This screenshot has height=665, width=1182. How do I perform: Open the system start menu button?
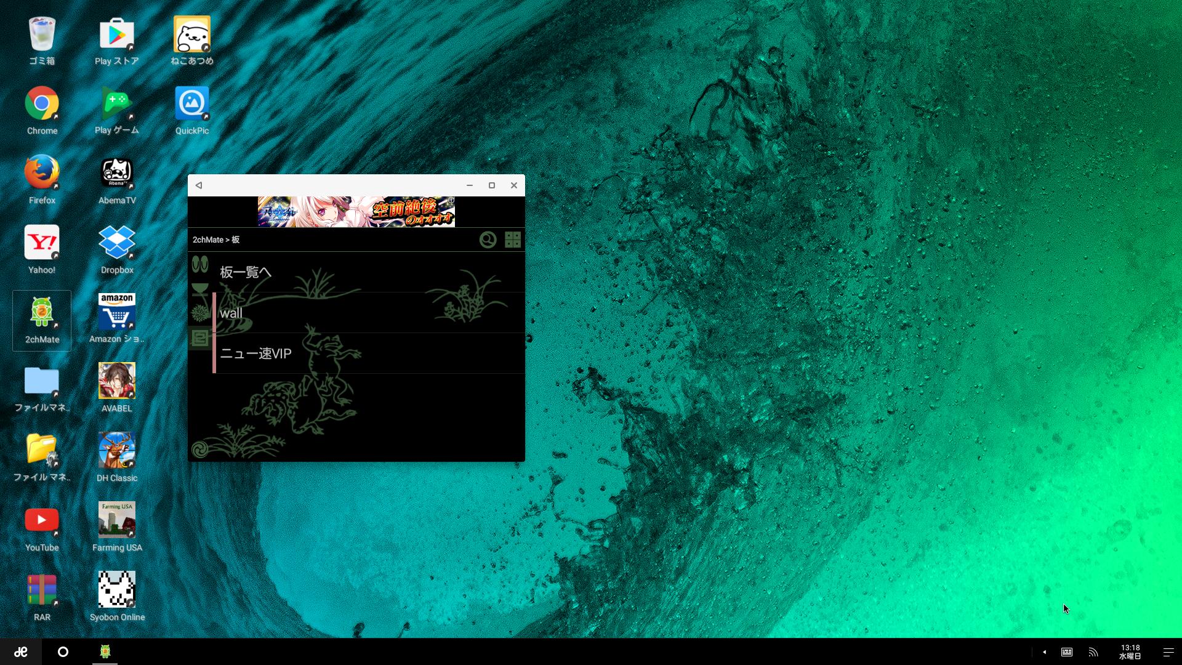pyautogui.click(x=21, y=651)
